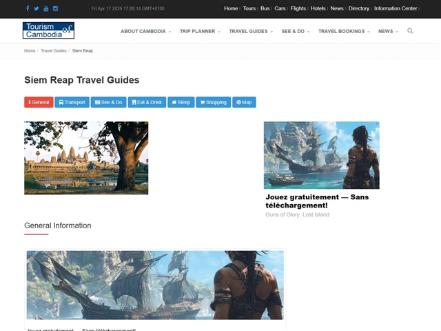Select the red General tab button

[39, 102]
